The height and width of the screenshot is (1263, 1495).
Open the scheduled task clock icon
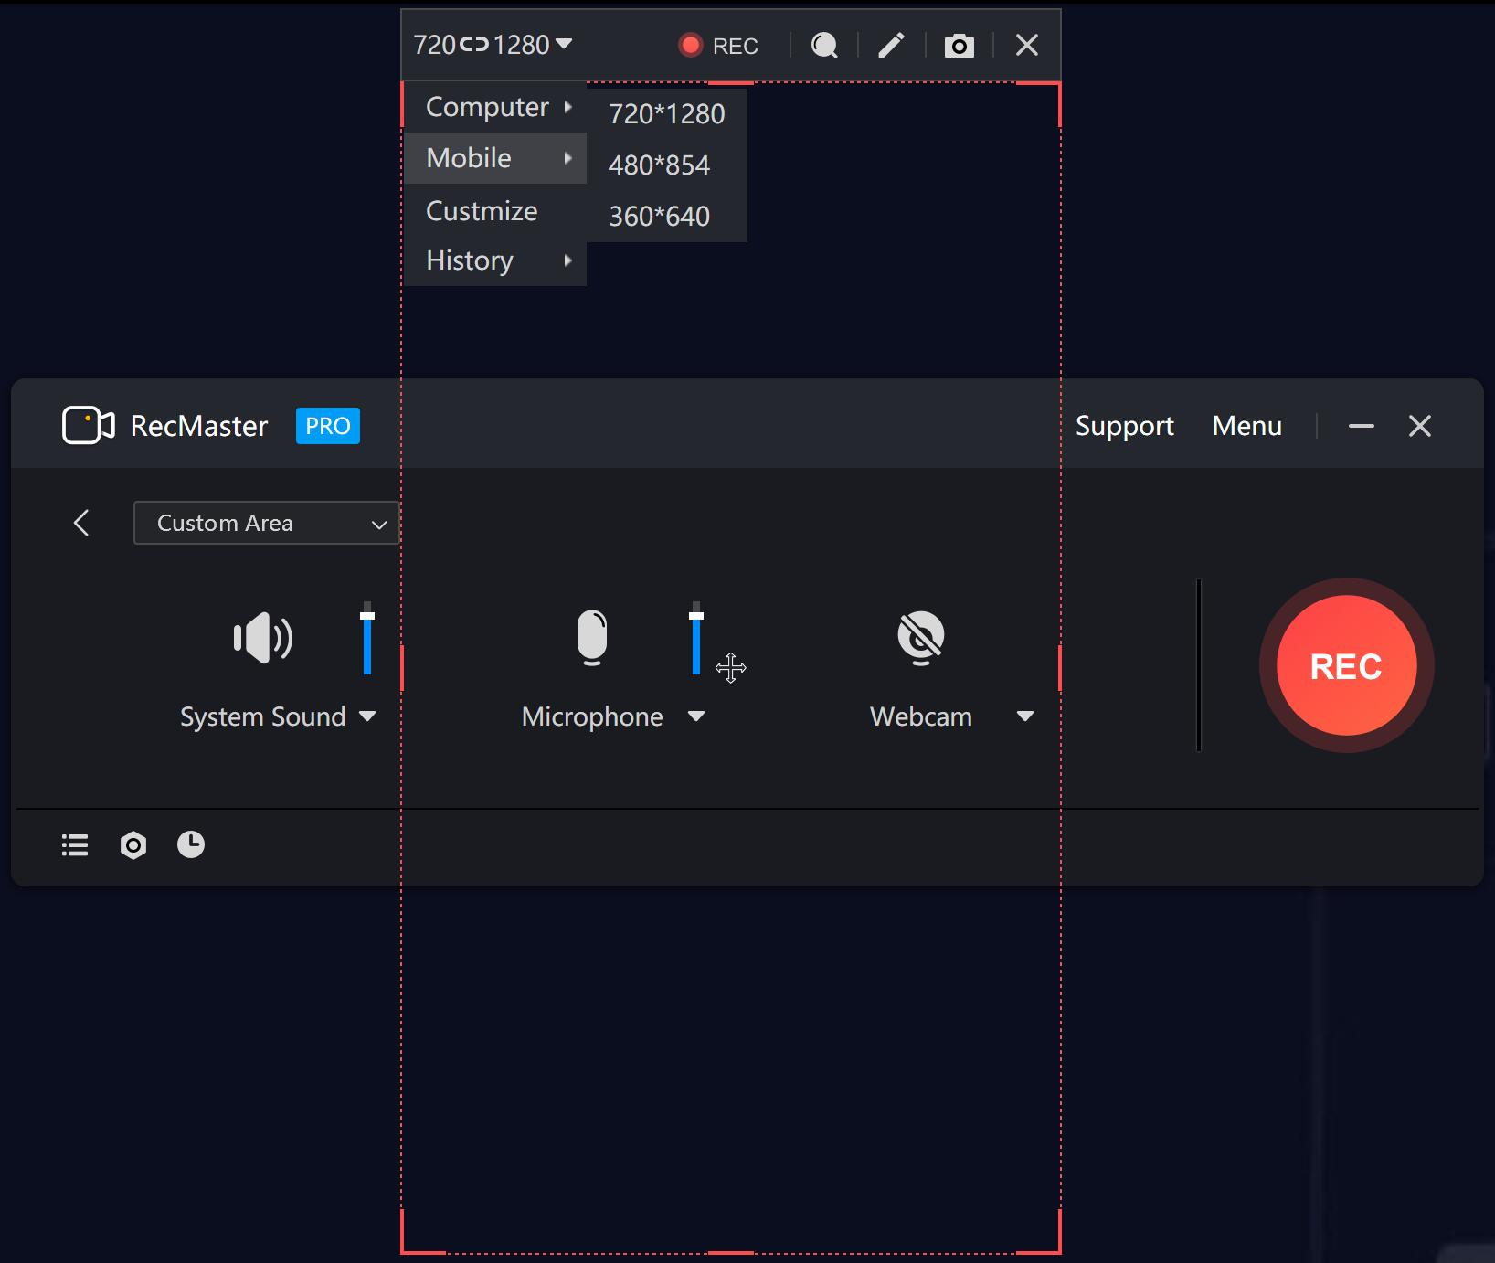click(191, 844)
